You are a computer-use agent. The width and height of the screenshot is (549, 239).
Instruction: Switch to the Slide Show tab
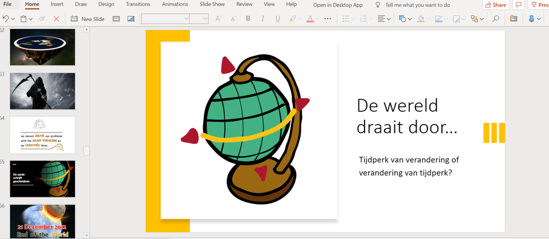[x=212, y=5]
